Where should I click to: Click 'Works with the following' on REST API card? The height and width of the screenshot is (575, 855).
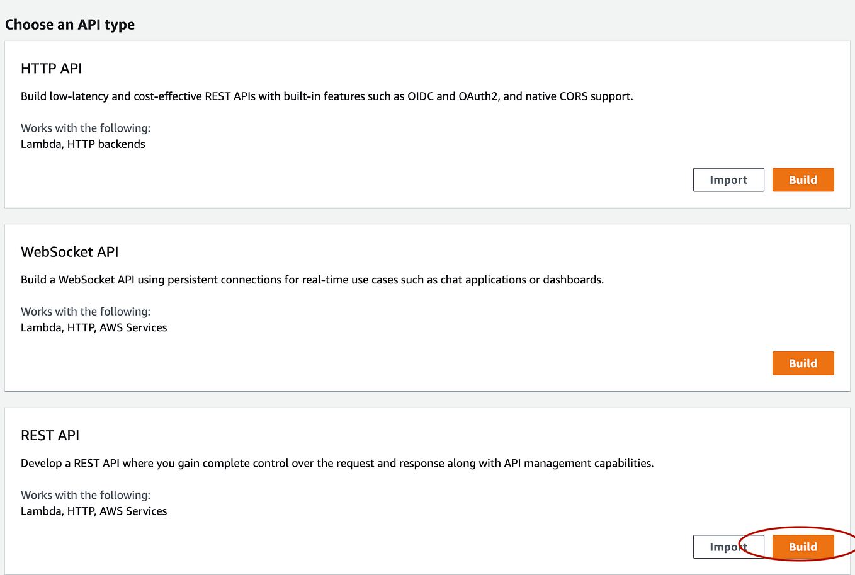coord(85,495)
